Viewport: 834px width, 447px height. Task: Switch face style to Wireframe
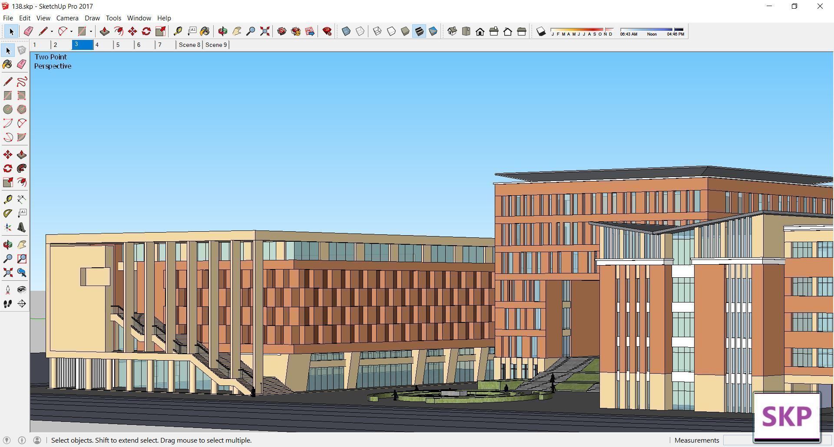coord(377,31)
